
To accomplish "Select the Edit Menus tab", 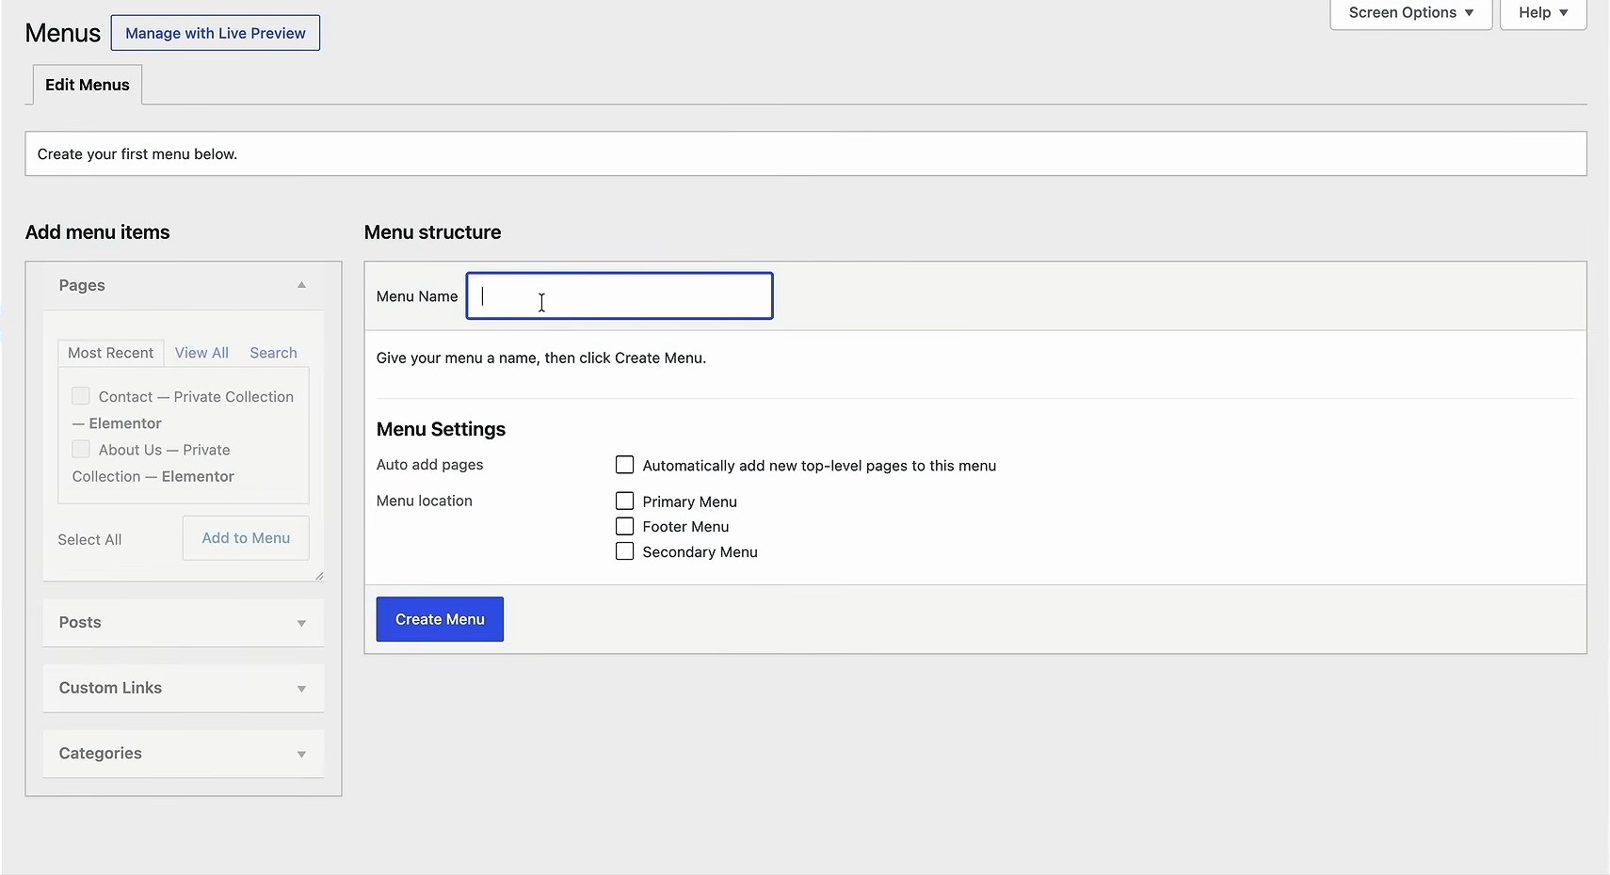I will coord(88,85).
